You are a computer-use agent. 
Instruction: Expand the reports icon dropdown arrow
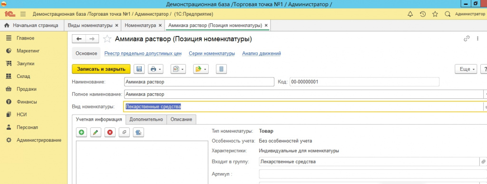(182, 69)
